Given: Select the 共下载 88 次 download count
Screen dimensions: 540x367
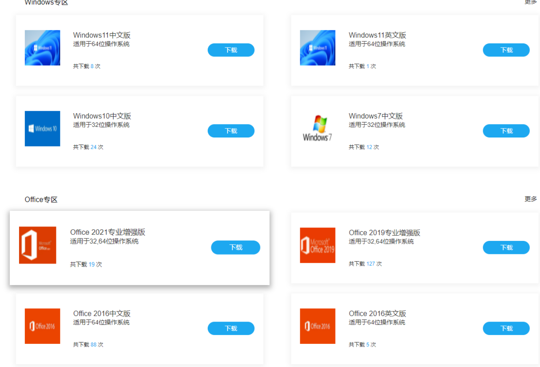Looking at the screenshot, I should pyautogui.click(x=88, y=345).
